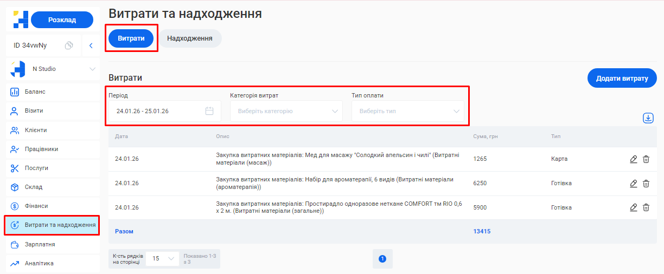The image size is (664, 274).
Task: Open rows-per-page dropdown showing 15
Action: (x=162, y=258)
